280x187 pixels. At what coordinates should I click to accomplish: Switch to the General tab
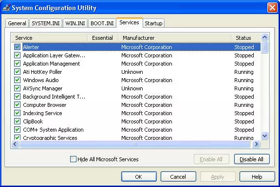(x=17, y=23)
